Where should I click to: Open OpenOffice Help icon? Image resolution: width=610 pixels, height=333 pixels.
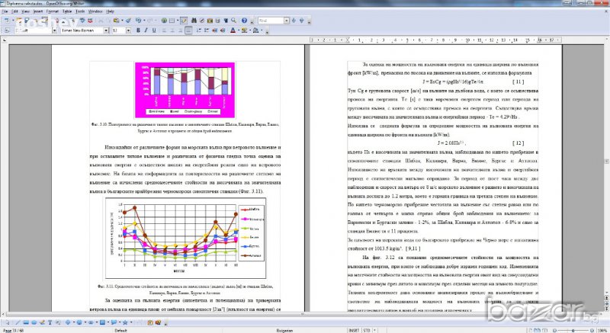(244, 21)
